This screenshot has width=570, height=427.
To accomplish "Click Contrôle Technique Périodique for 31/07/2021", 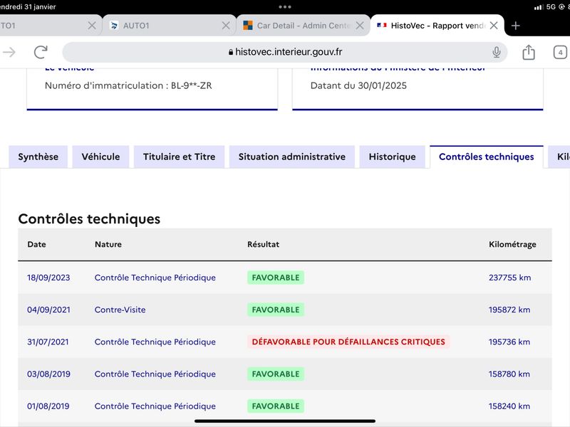I will point(155,342).
